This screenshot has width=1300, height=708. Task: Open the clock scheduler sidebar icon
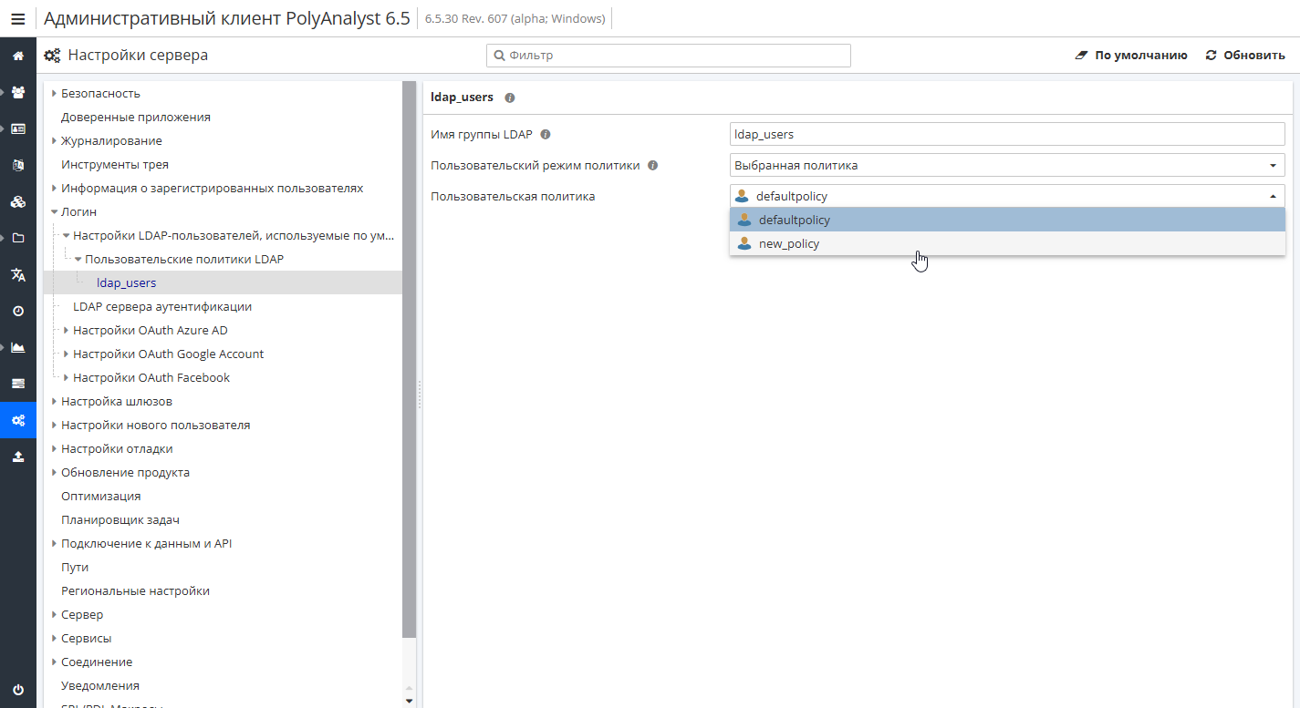18,311
